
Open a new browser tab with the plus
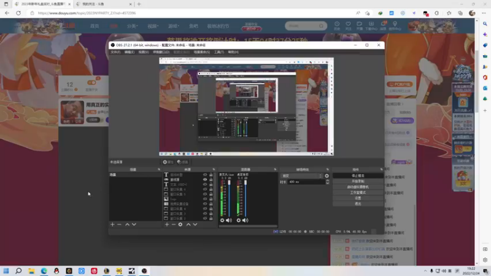click(x=139, y=4)
